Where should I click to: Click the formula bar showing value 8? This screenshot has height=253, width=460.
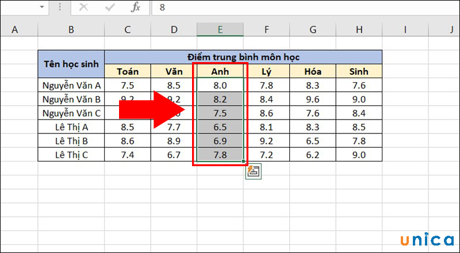(x=305, y=7)
